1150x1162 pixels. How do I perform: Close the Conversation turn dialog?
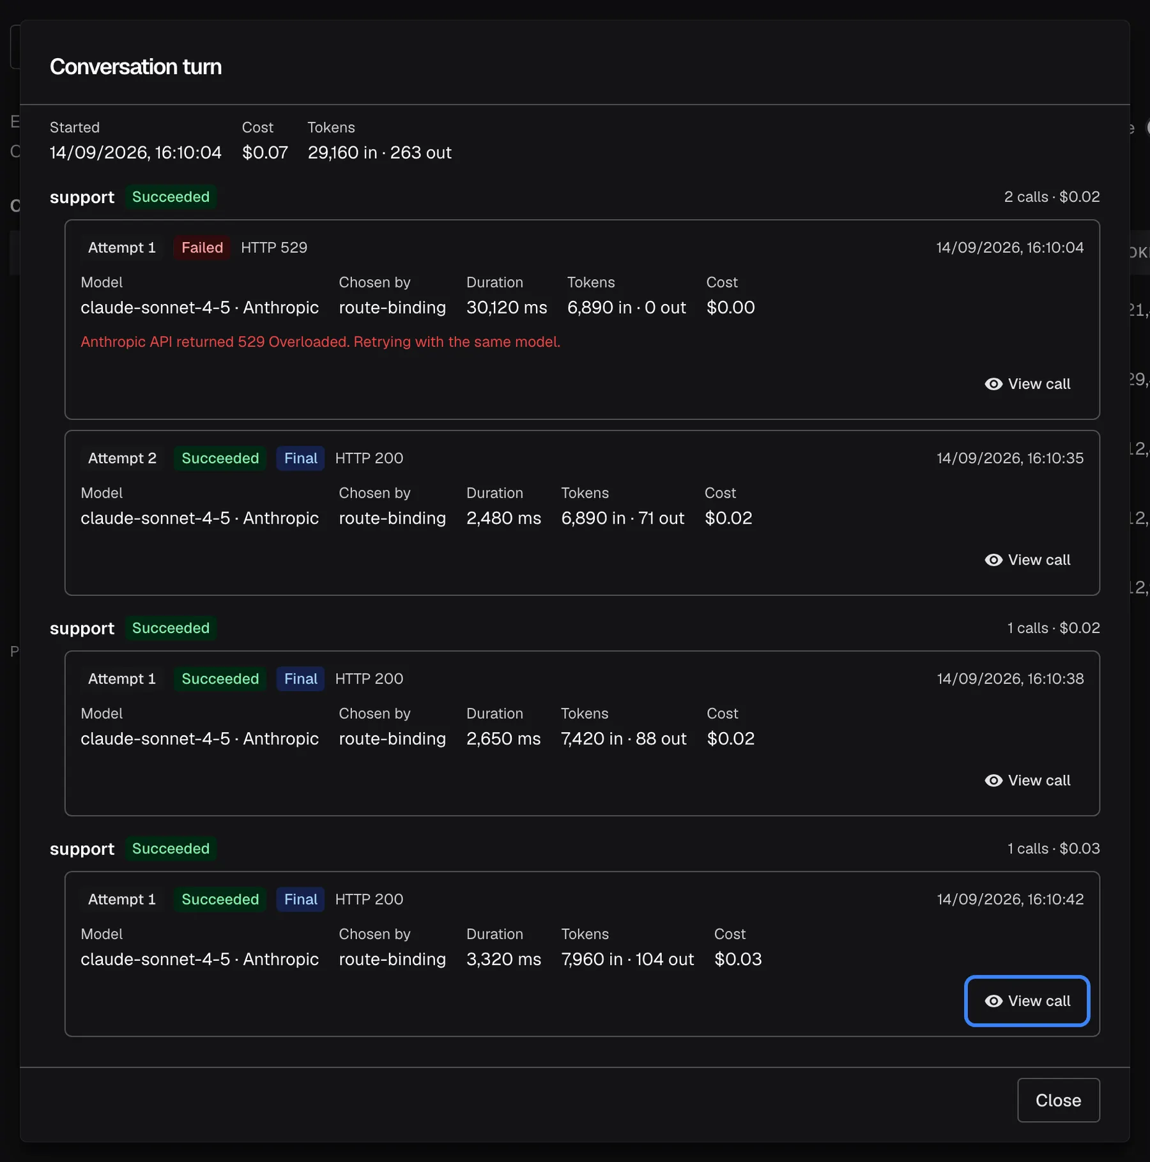pos(1058,1099)
